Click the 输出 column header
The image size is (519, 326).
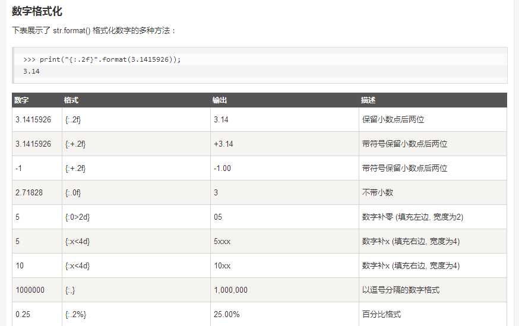pos(220,100)
